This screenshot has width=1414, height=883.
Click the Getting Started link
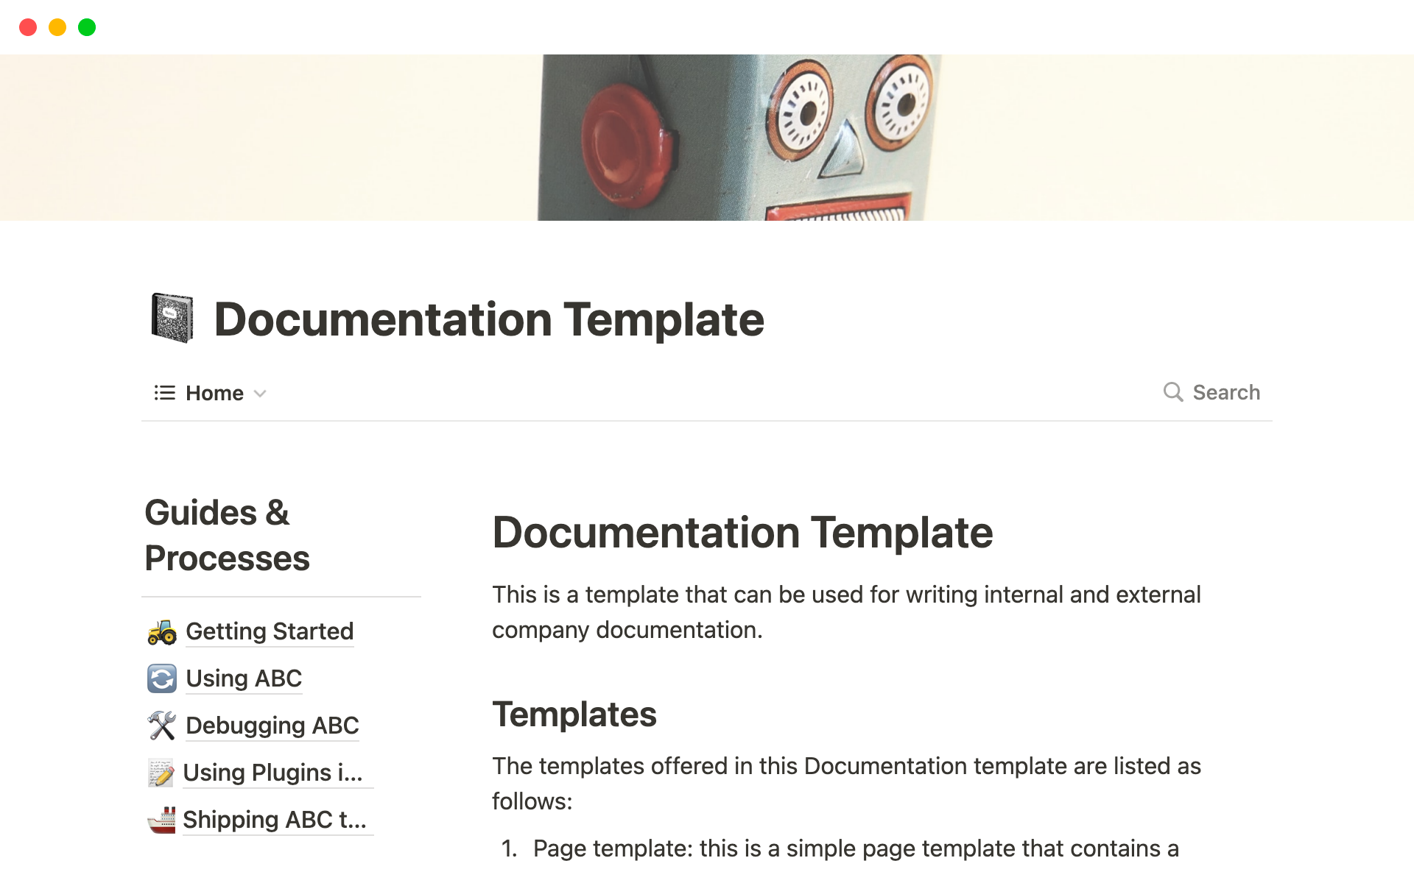(268, 631)
